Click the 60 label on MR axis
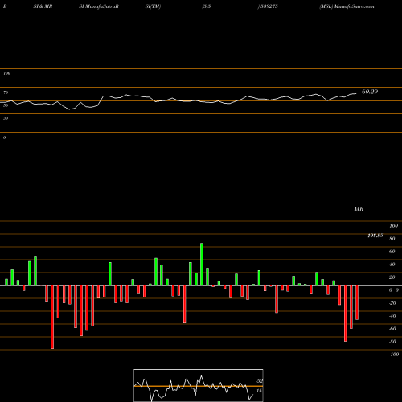The height and width of the screenshot is (402, 402). coord(392,252)
